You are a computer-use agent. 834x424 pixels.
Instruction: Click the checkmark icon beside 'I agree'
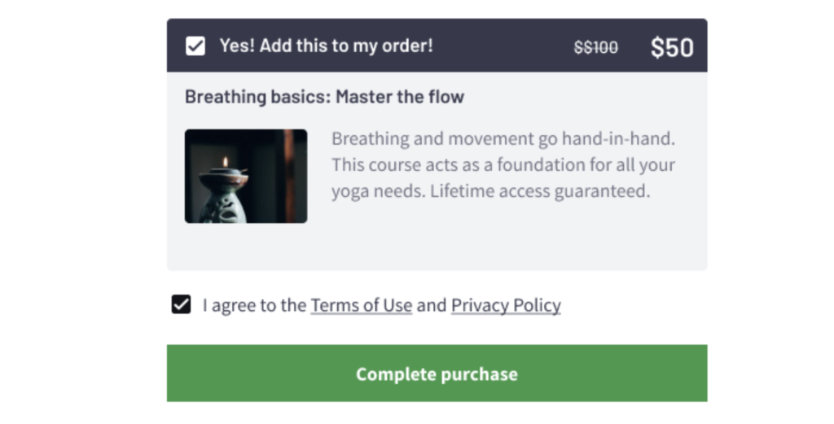(x=181, y=304)
